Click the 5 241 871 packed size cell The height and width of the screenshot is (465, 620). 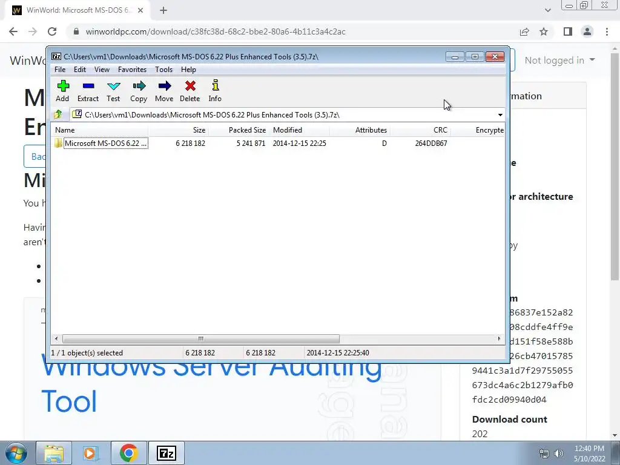(251, 143)
